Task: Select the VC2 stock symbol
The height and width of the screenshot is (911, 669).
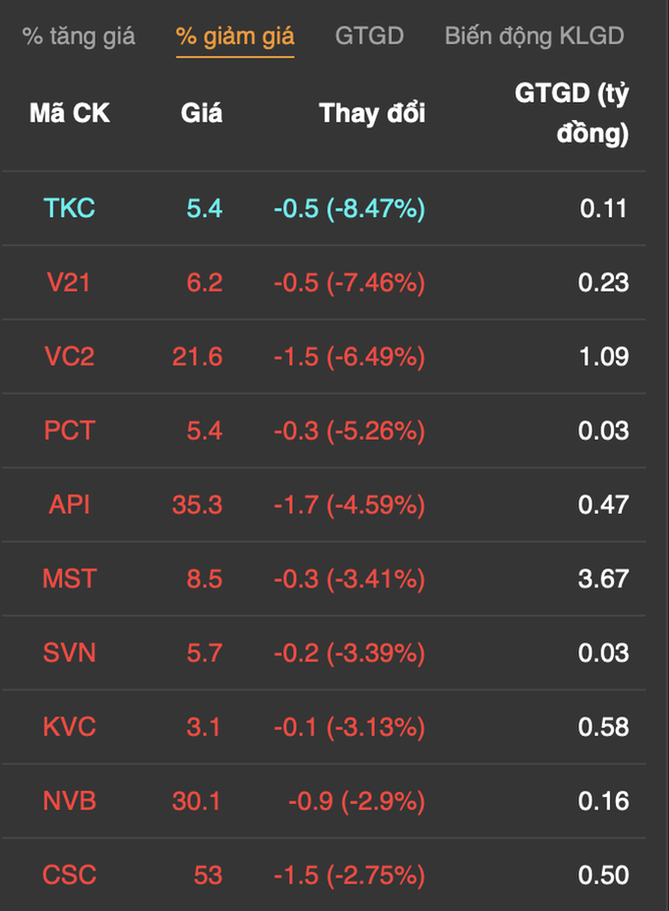Action: pyautogui.click(x=69, y=356)
